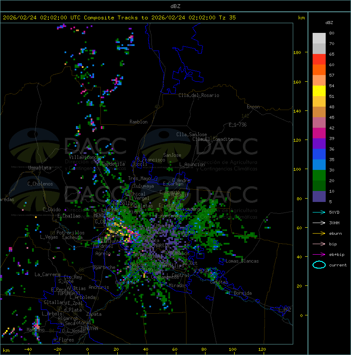This screenshot has height=355, width=351.
Task: Click the 'Clla.del_Rosario' map label
Action: tap(199, 95)
